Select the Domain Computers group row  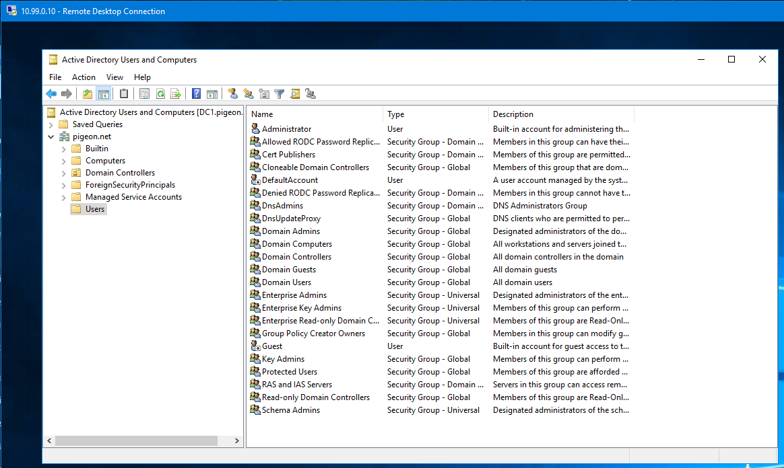pyautogui.click(x=440, y=244)
